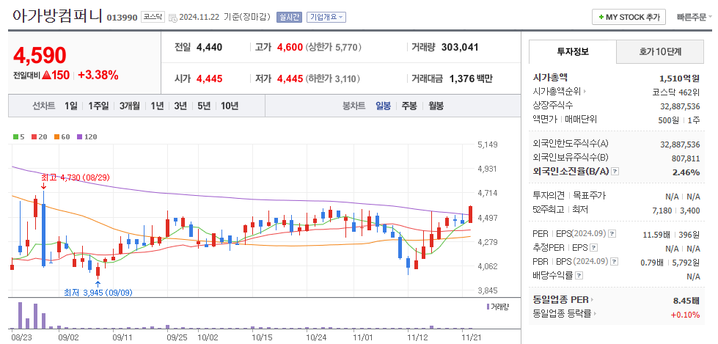
Task: Click the 52주최고 최저 values 7,180 3,400
Action: (x=678, y=211)
